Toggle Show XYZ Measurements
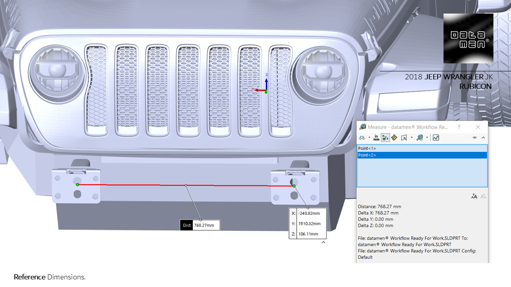This screenshot has height=287, width=511. pos(385,138)
